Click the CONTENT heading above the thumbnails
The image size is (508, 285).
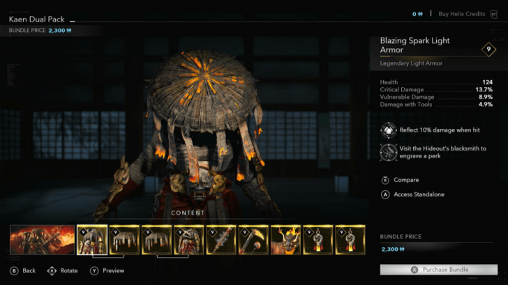188,213
